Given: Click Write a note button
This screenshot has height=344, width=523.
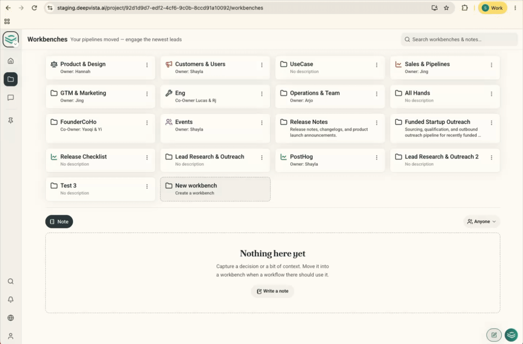Looking at the screenshot, I should pos(272,291).
